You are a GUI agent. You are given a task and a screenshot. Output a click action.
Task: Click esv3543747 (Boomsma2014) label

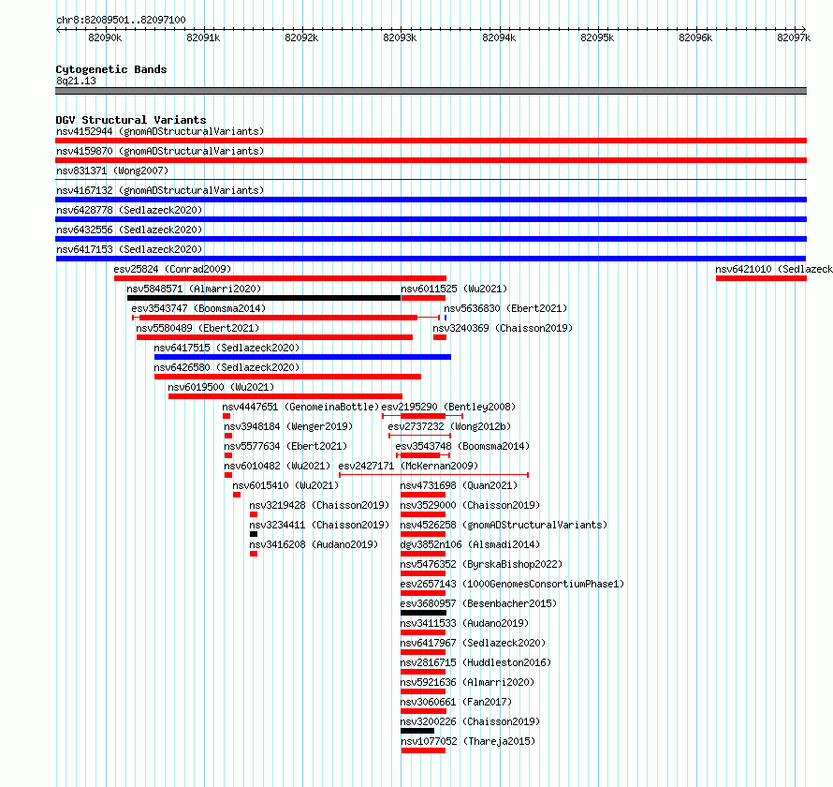point(198,308)
